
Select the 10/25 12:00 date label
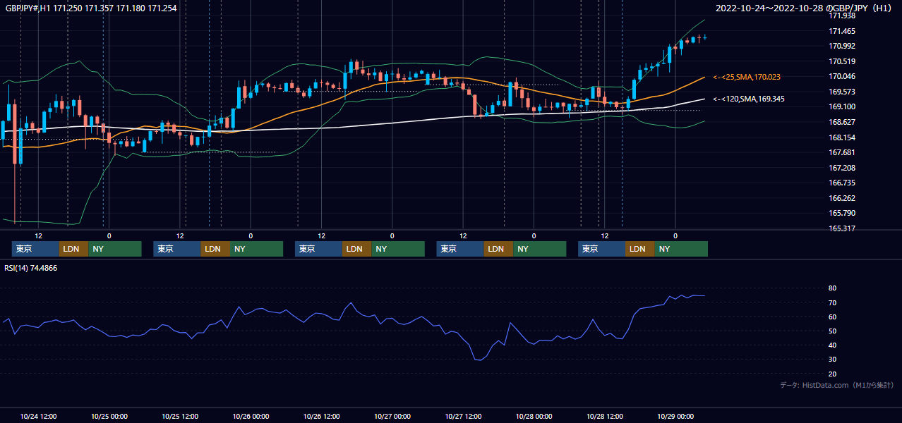pos(180,416)
